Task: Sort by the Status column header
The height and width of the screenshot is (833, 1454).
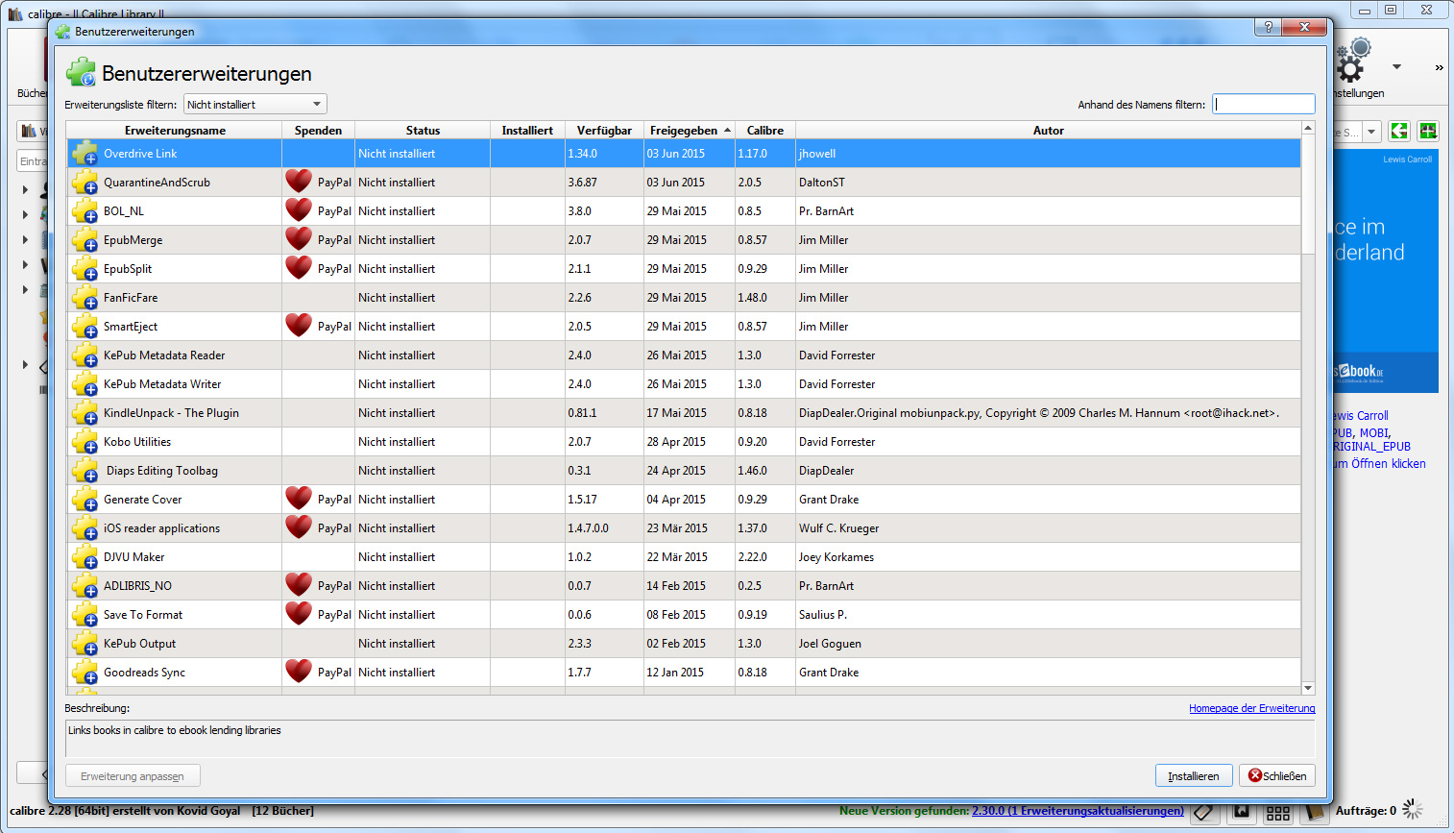Action: click(x=423, y=131)
